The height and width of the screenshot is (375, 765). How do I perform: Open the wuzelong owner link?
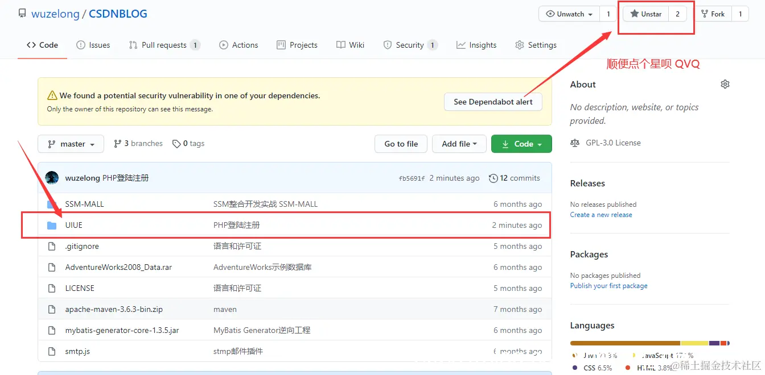coord(55,14)
